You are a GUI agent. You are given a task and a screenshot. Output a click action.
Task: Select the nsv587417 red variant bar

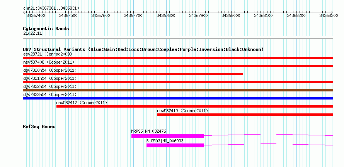195,106
